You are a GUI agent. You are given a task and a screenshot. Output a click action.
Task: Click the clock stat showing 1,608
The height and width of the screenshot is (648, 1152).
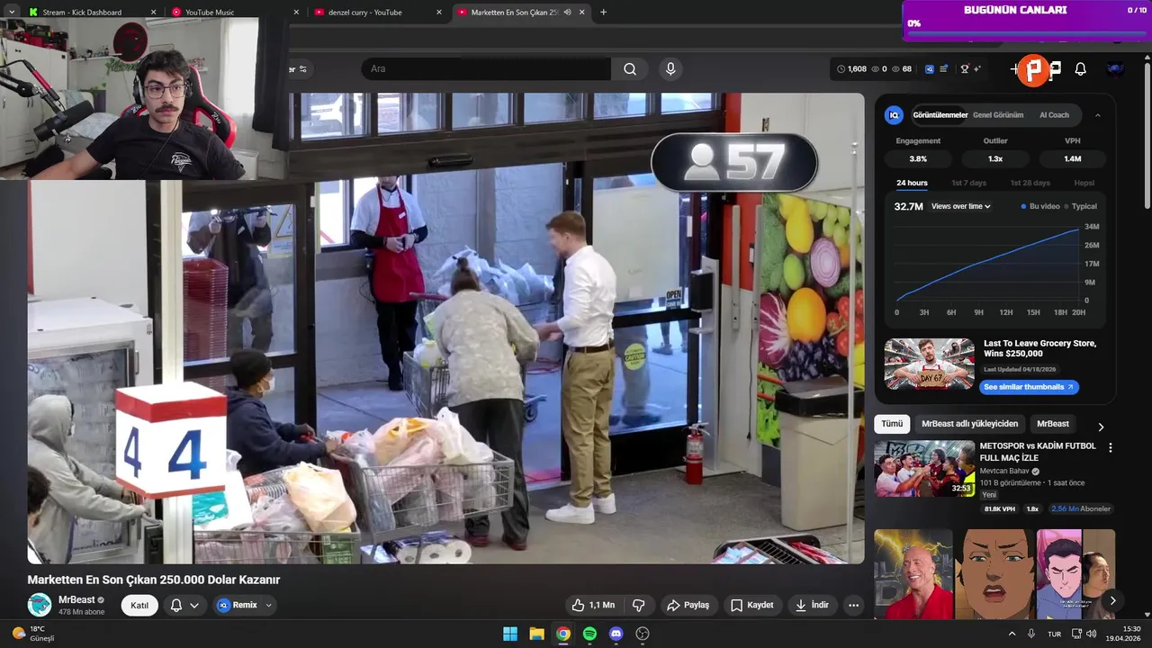coord(851,69)
